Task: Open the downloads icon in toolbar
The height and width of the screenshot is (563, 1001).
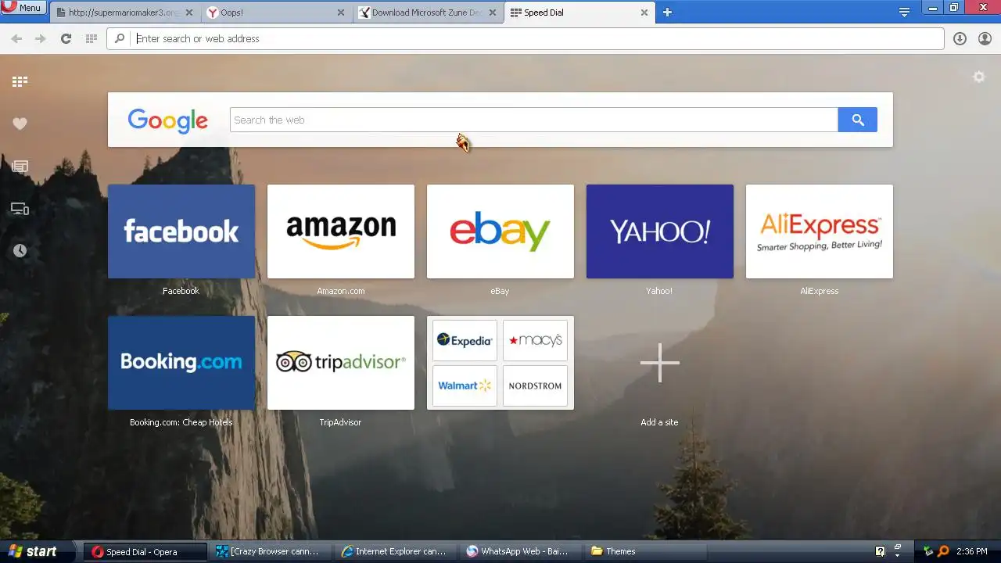Action: tap(960, 38)
